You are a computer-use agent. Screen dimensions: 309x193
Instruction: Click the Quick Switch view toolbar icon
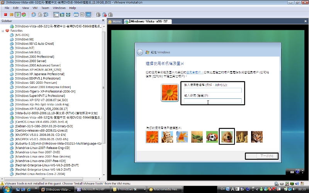coord(62,15)
